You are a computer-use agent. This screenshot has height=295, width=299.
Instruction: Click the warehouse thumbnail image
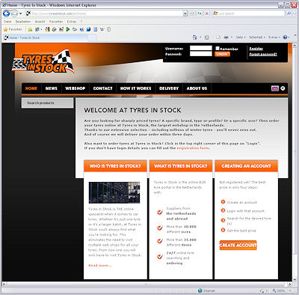point(114,192)
